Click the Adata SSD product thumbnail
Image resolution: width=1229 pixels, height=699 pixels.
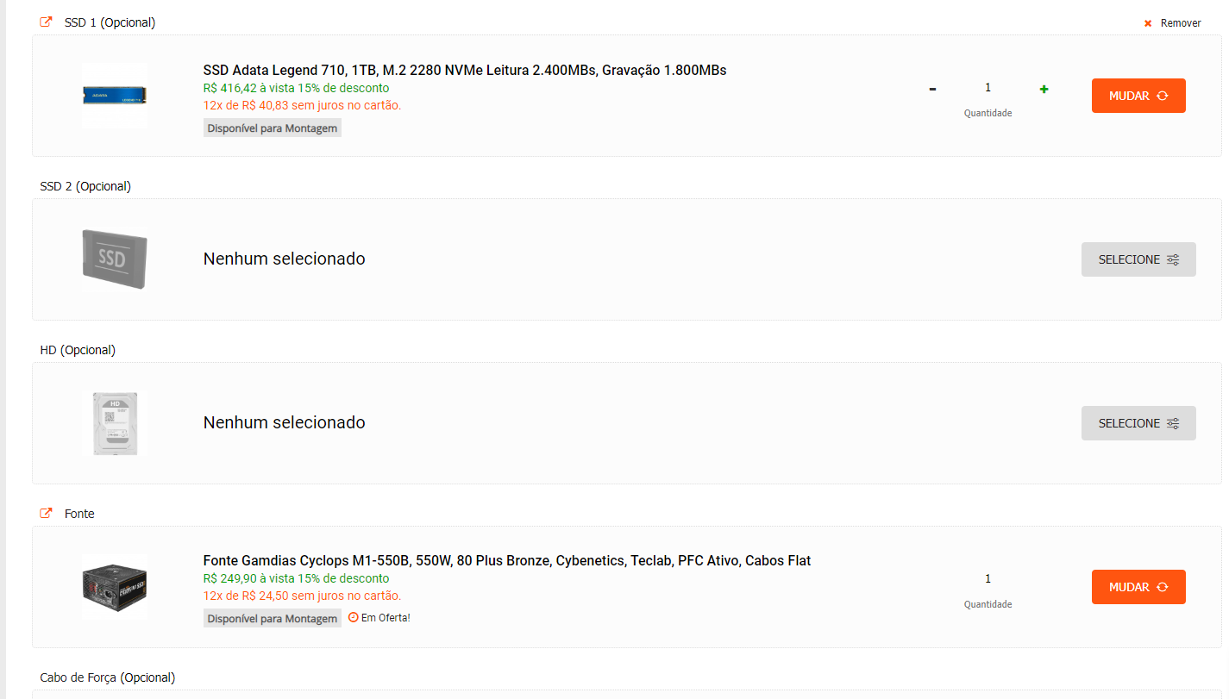[x=114, y=96]
